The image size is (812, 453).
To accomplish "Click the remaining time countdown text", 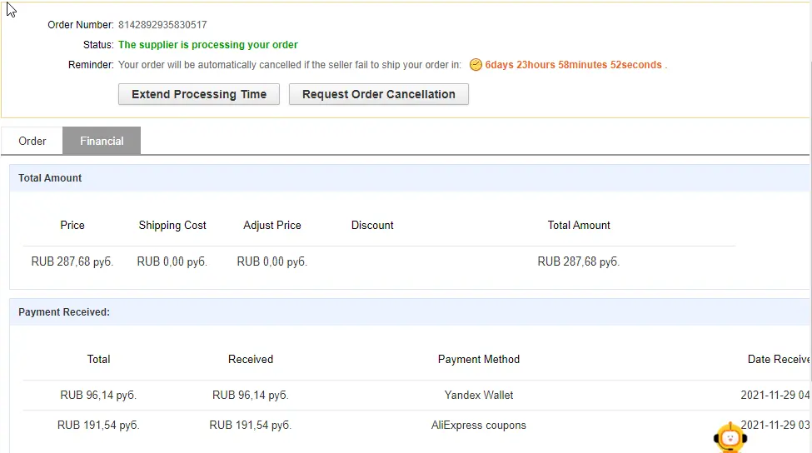I will tap(573, 65).
